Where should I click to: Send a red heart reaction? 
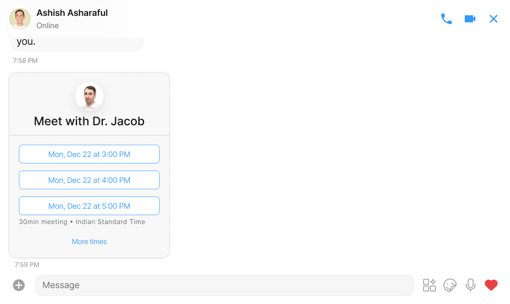[491, 285]
